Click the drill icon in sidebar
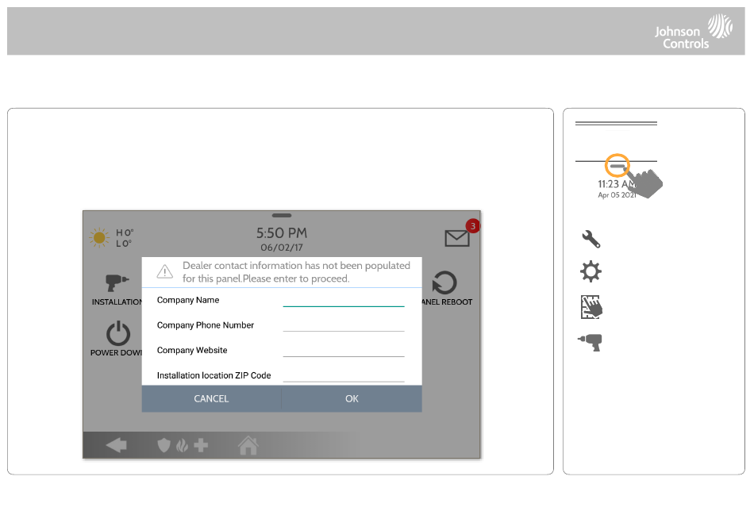 pyautogui.click(x=590, y=342)
